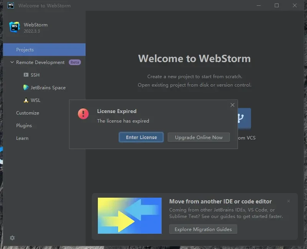Click the Get from VCS icon
The image size is (307, 249).
pos(241,118)
